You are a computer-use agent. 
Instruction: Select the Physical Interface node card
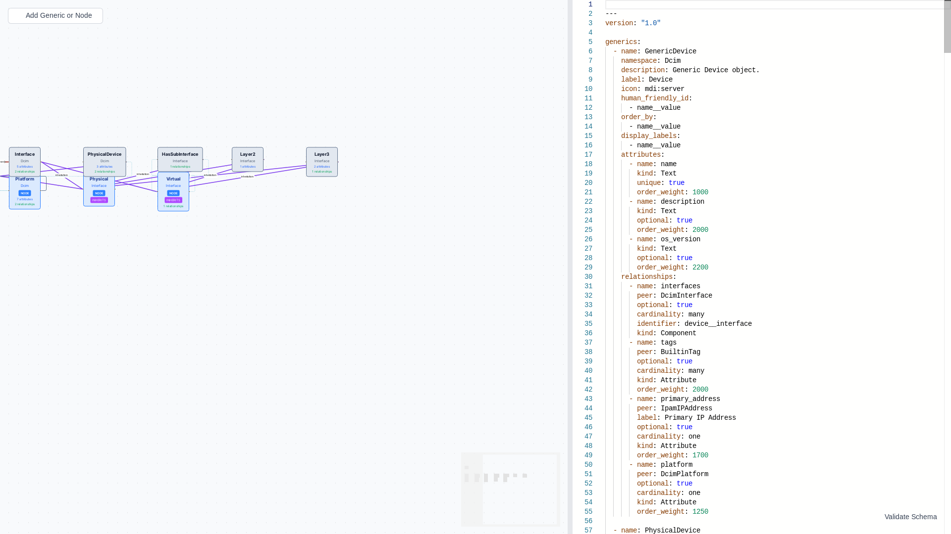[x=99, y=191]
